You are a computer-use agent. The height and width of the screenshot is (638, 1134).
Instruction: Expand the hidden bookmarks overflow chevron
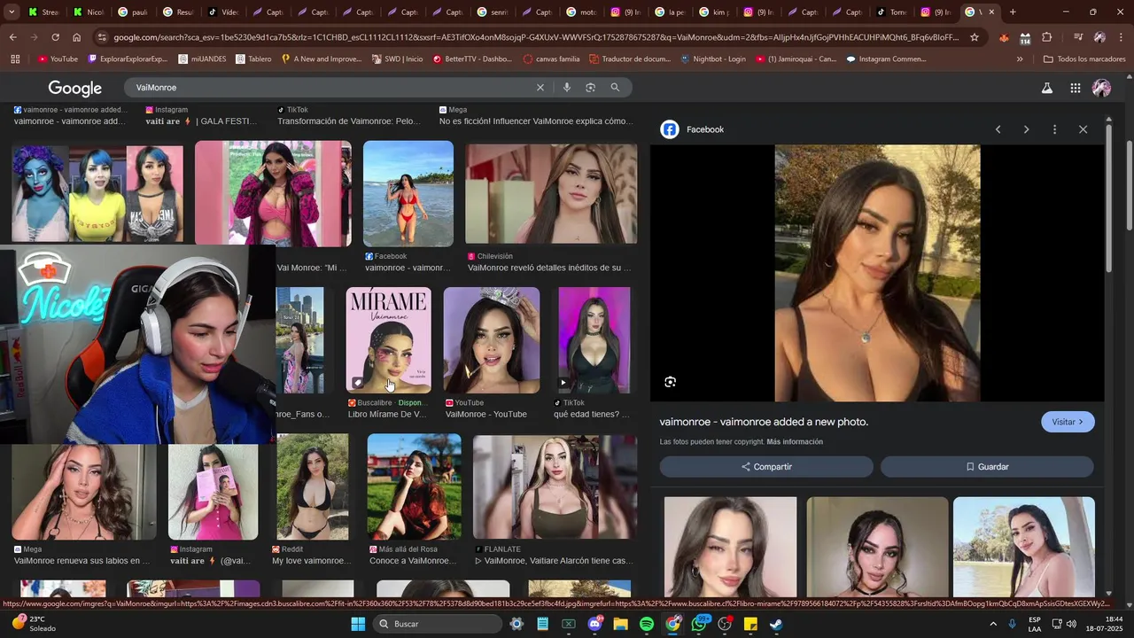1020,59
